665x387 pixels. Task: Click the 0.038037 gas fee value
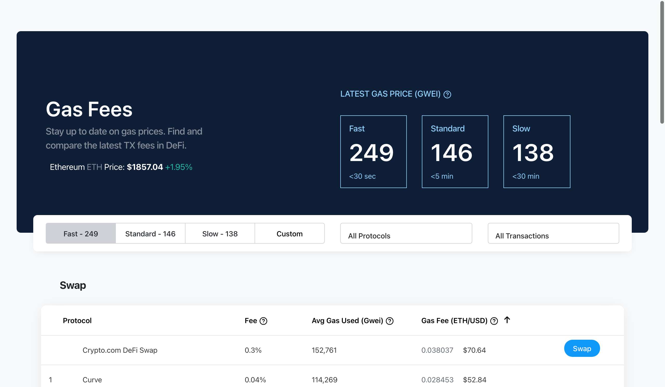coord(437,350)
